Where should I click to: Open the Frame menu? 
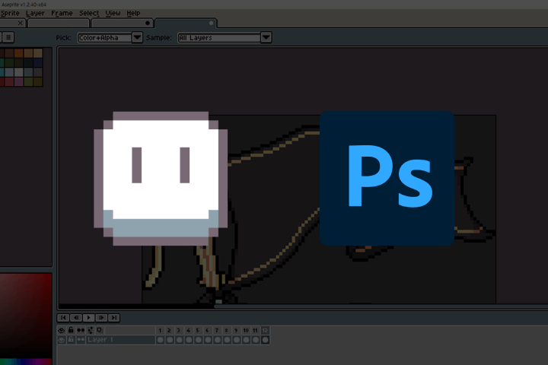pos(62,13)
